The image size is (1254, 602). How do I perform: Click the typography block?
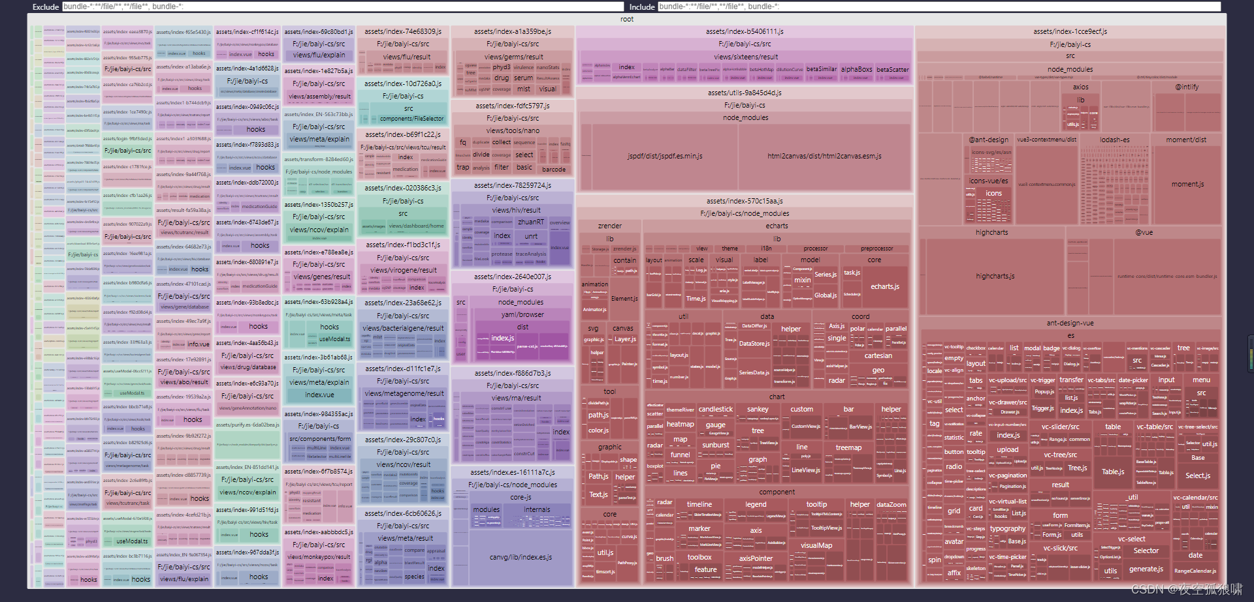point(1007,529)
